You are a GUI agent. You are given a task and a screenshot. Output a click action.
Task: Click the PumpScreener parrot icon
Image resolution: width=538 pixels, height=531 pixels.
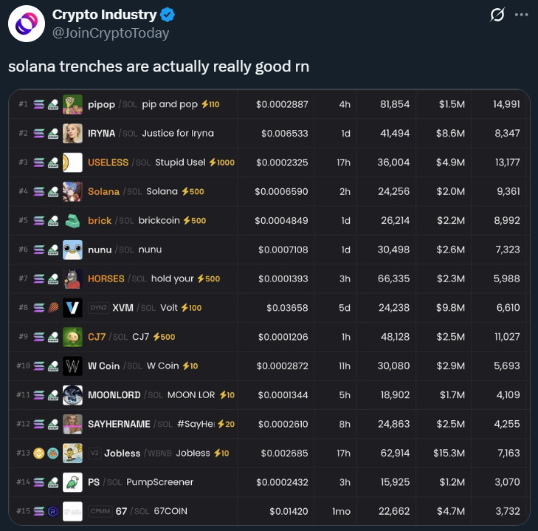[x=72, y=482]
